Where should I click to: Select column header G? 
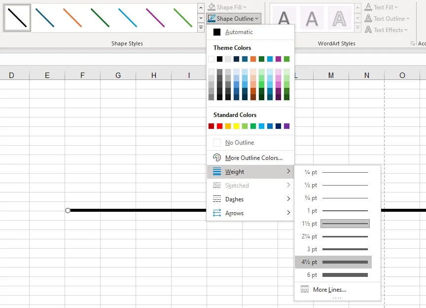(x=118, y=76)
